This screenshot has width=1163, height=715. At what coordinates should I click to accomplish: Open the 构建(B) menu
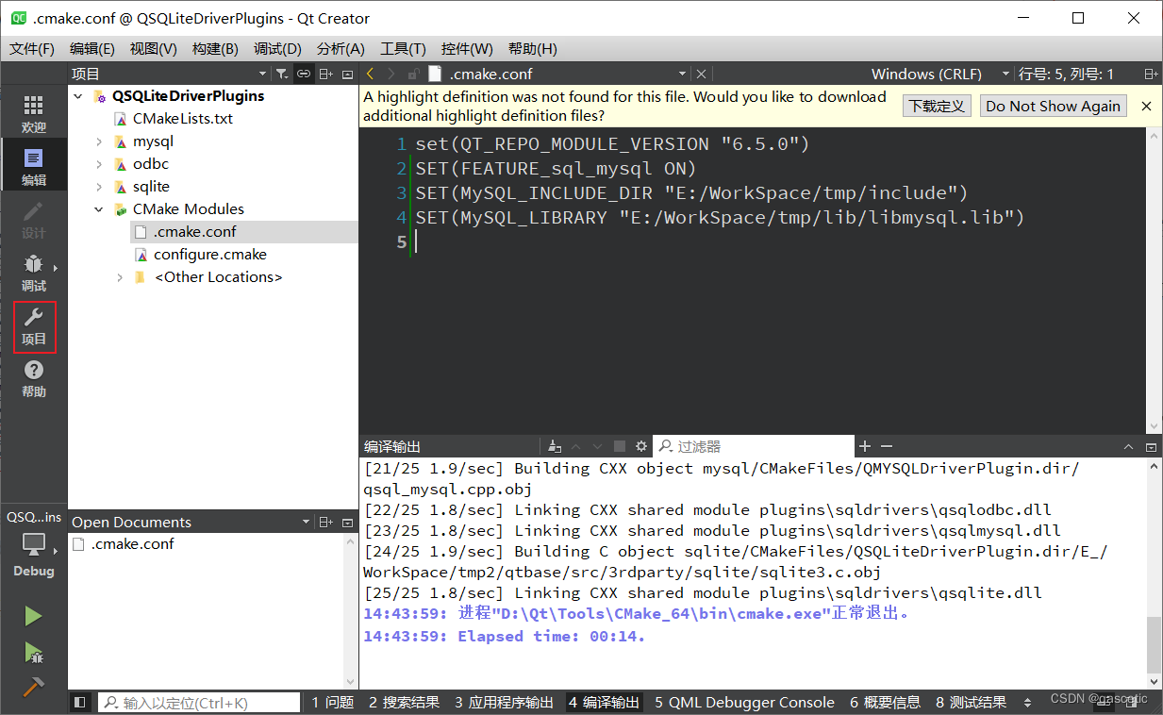point(215,49)
